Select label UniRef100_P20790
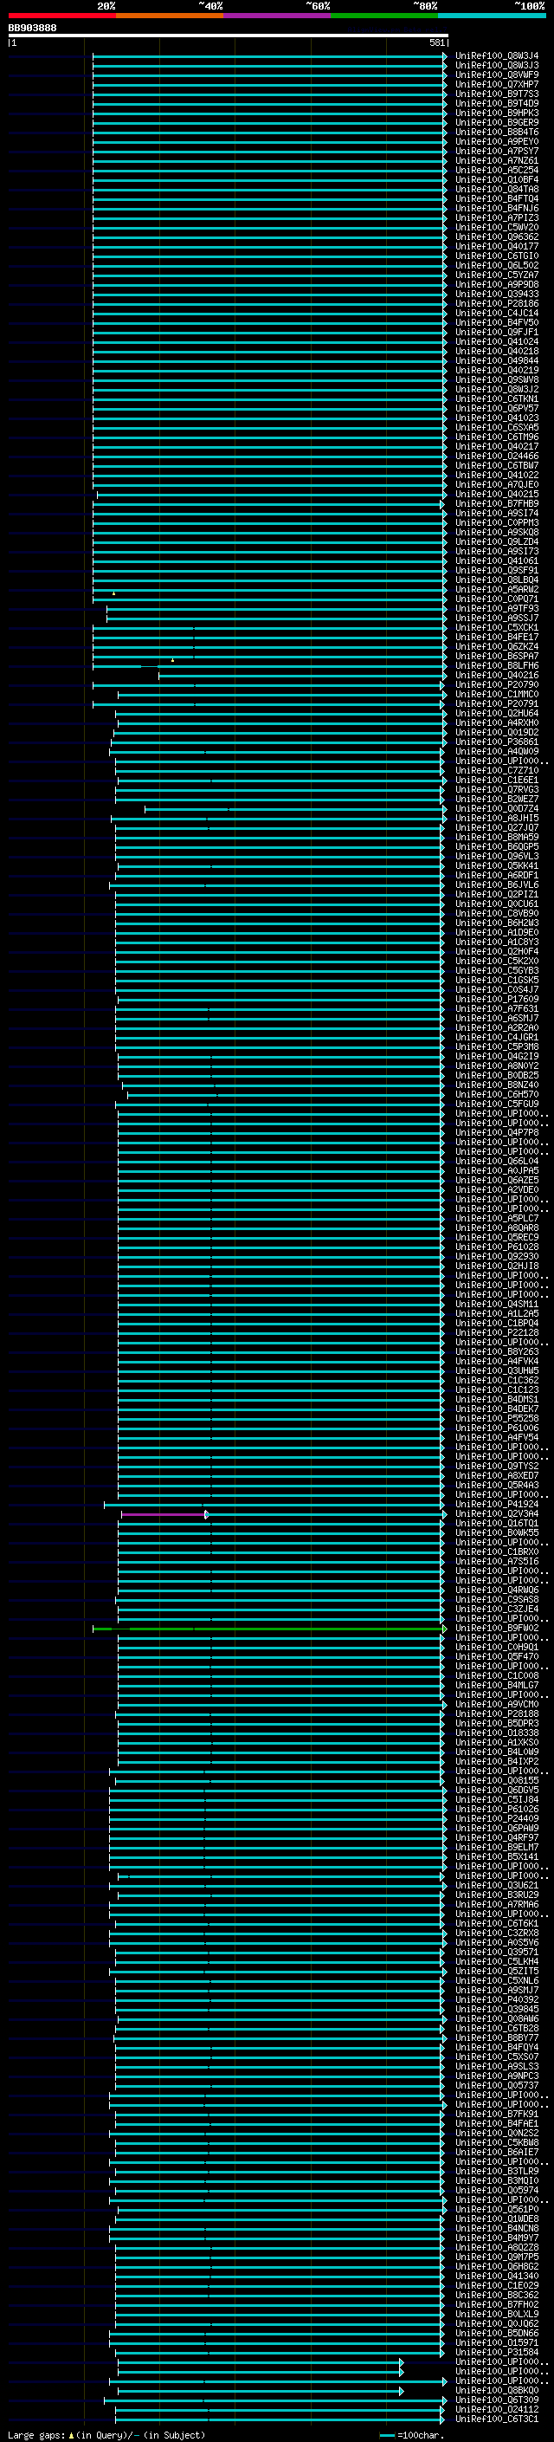The image size is (554, 2442). 497,684
